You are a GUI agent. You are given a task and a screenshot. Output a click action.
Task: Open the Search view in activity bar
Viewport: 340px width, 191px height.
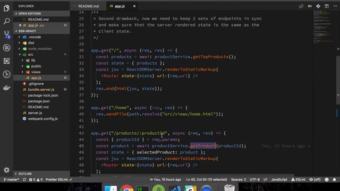pos(6,21)
